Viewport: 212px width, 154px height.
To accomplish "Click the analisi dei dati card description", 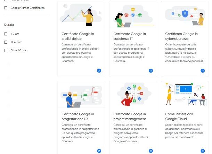I will [80, 53].
